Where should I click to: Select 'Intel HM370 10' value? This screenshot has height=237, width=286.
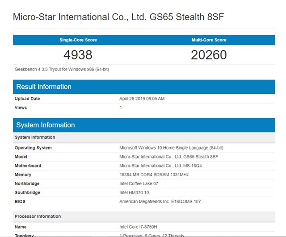[x=134, y=192]
